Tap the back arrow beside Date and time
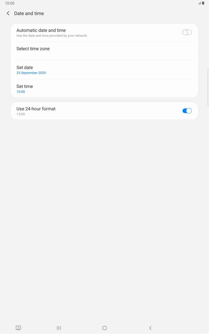The height and width of the screenshot is (334, 209). 8,13
